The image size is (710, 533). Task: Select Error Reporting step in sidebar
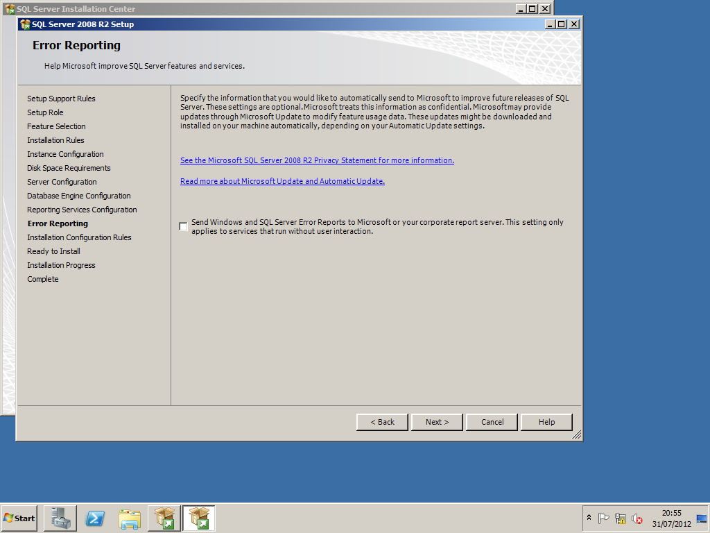tap(58, 224)
